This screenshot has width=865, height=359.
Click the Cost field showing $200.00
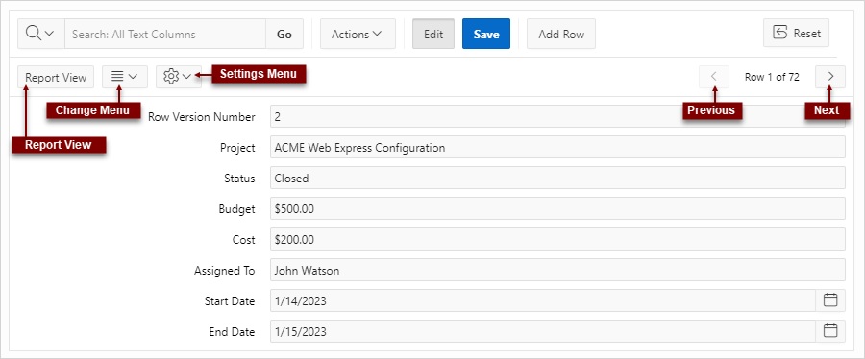tap(557, 240)
